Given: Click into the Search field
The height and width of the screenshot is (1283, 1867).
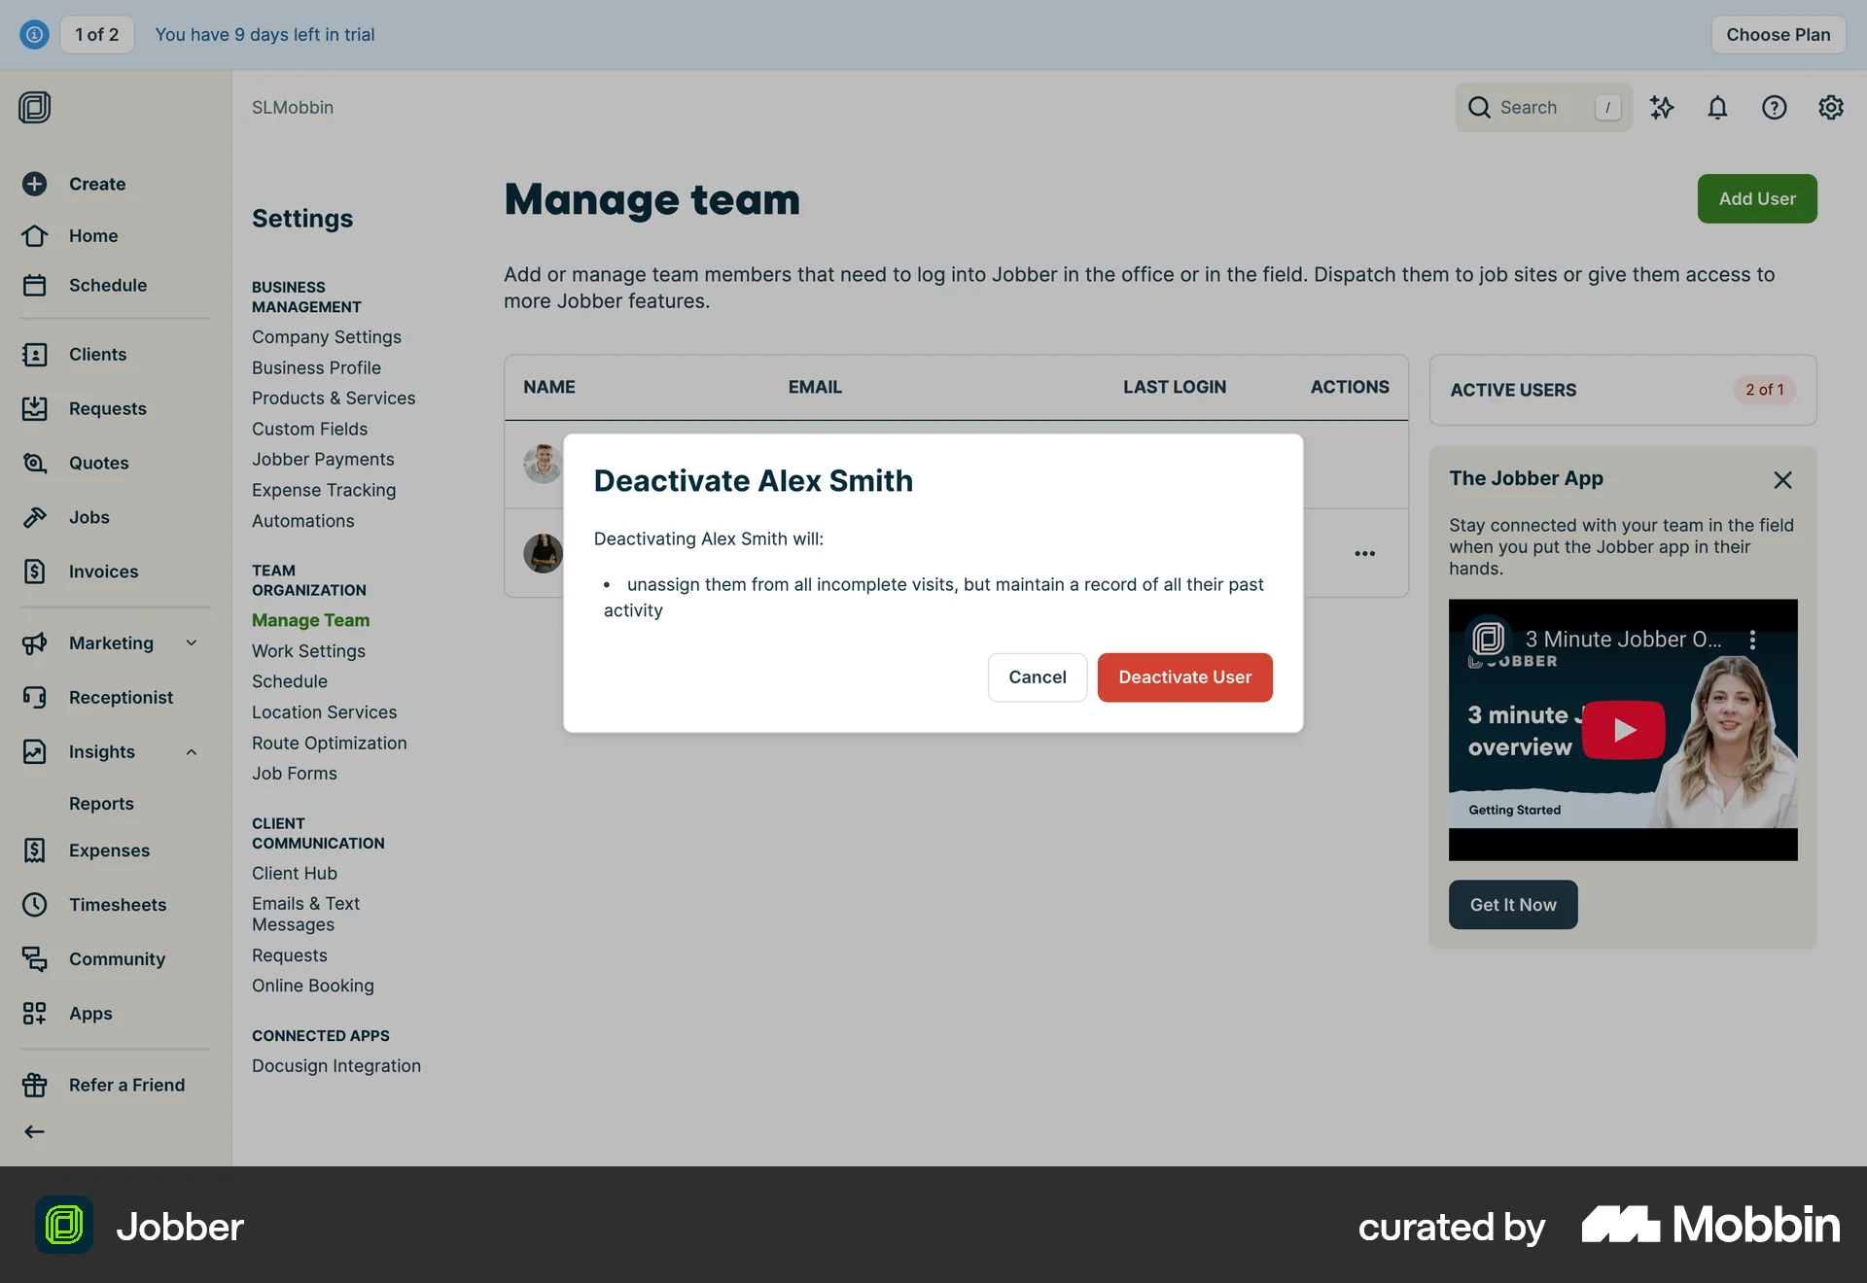Looking at the screenshot, I should coord(1541,108).
